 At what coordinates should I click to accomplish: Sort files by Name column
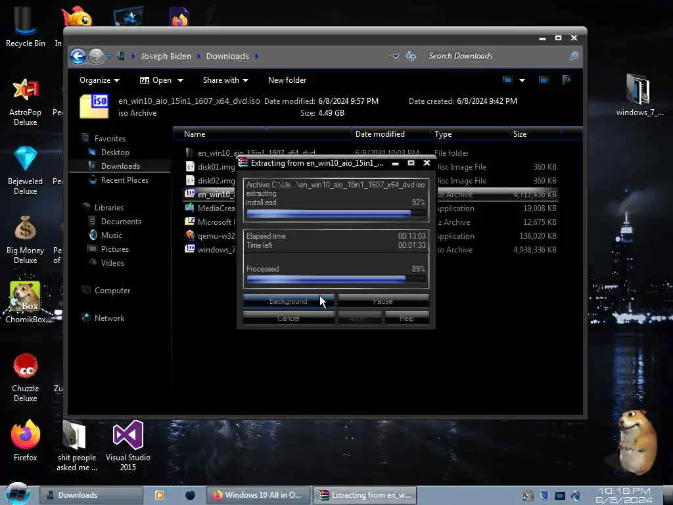tap(262, 134)
